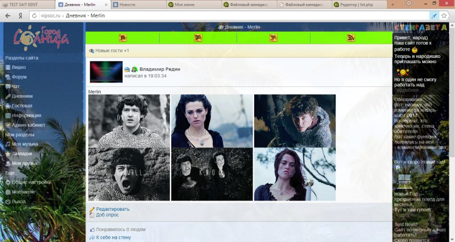Switch to the Мое меню browser tab
Image resolution: width=455 pixels, height=242 pixels.
[194, 5]
